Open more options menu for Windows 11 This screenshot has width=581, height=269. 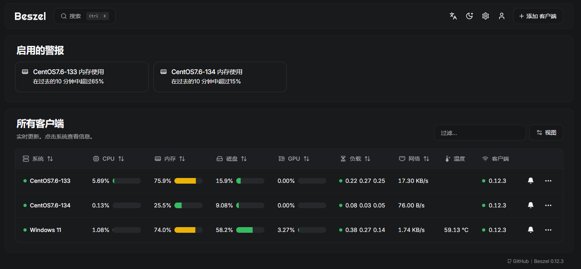point(548,230)
